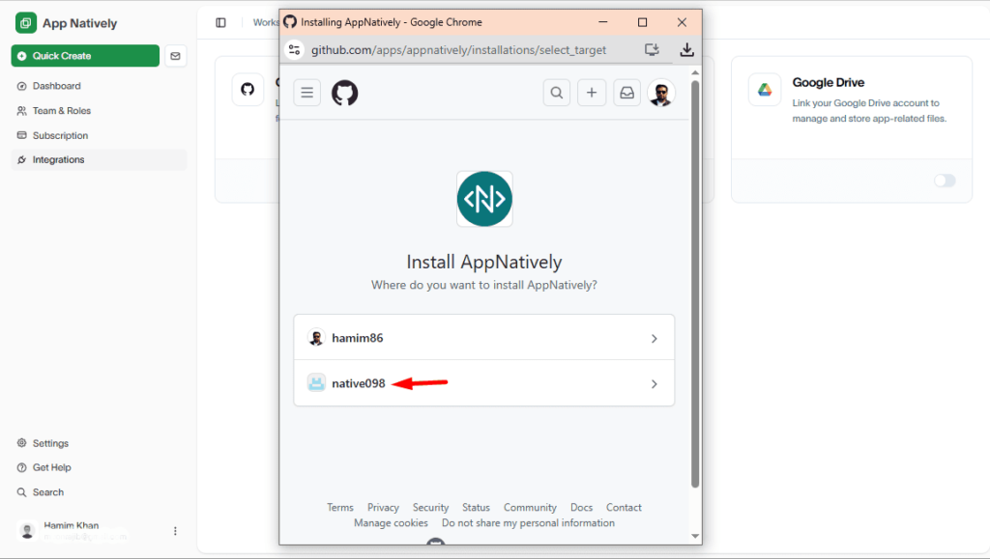Click the chevron on the hamim86 row
This screenshot has width=990, height=559.
point(655,339)
